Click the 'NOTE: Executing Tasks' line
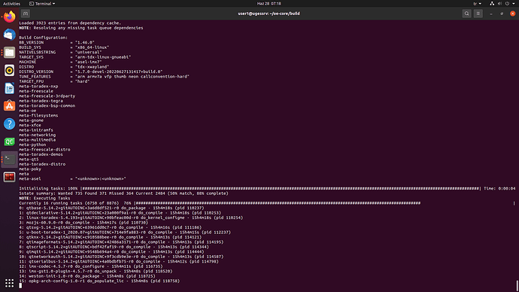This screenshot has width=519, height=292. point(44,199)
